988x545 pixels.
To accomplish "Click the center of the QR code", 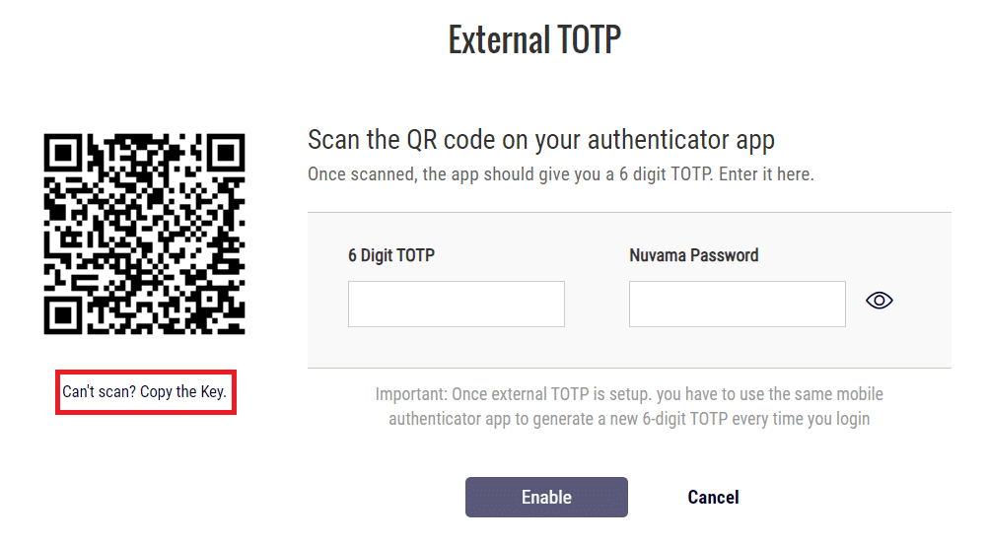I will pyautogui.click(x=144, y=234).
